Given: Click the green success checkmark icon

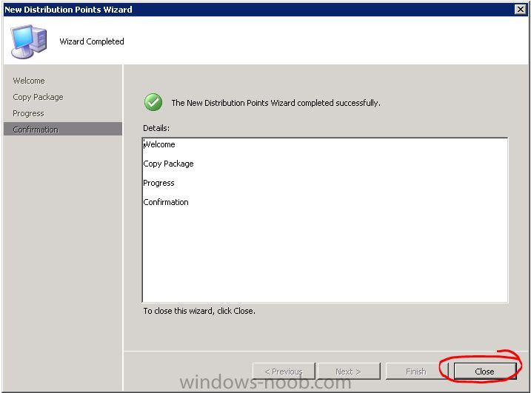Looking at the screenshot, I should click(x=153, y=102).
